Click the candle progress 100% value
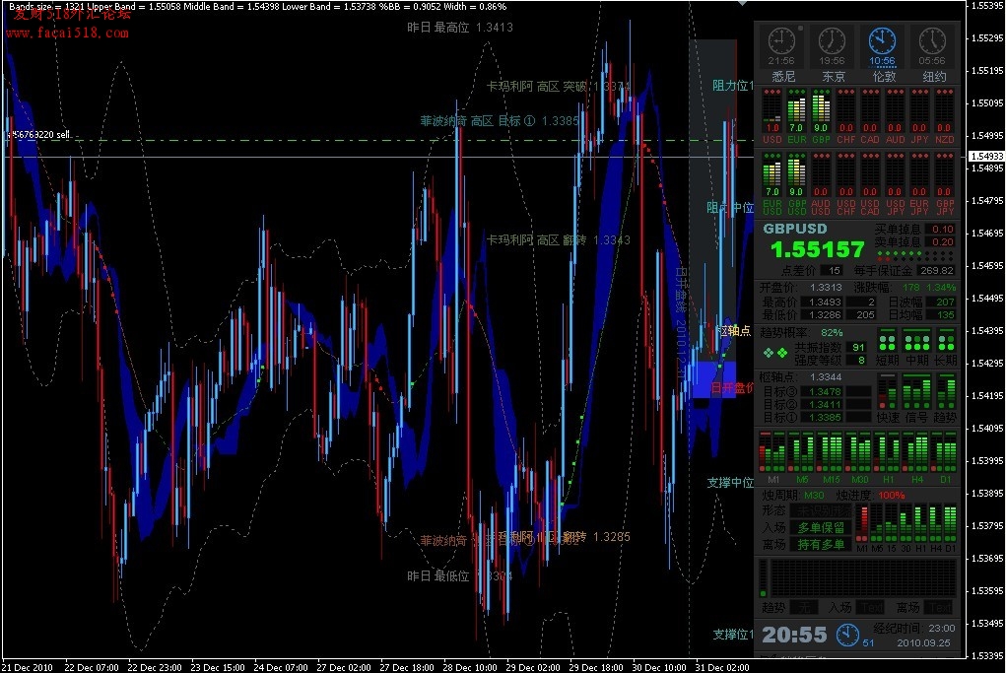The image size is (1006, 673). pos(891,496)
